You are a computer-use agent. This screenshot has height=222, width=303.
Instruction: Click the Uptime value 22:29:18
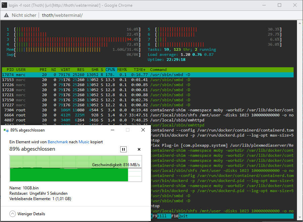pyautogui.click(x=176, y=60)
